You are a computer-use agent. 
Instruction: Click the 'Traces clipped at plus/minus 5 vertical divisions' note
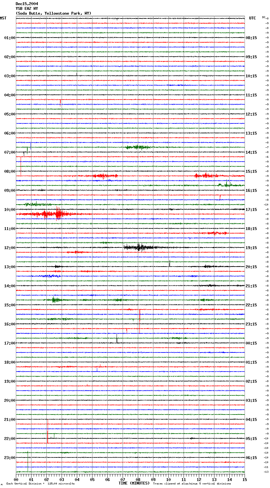coord(192,484)
